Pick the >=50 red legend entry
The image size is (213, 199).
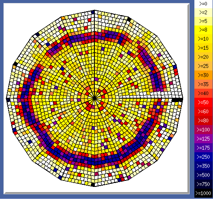pos(203,103)
